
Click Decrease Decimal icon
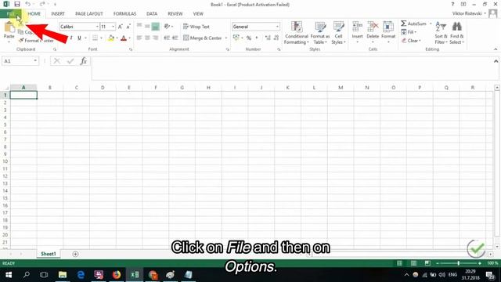coord(276,38)
